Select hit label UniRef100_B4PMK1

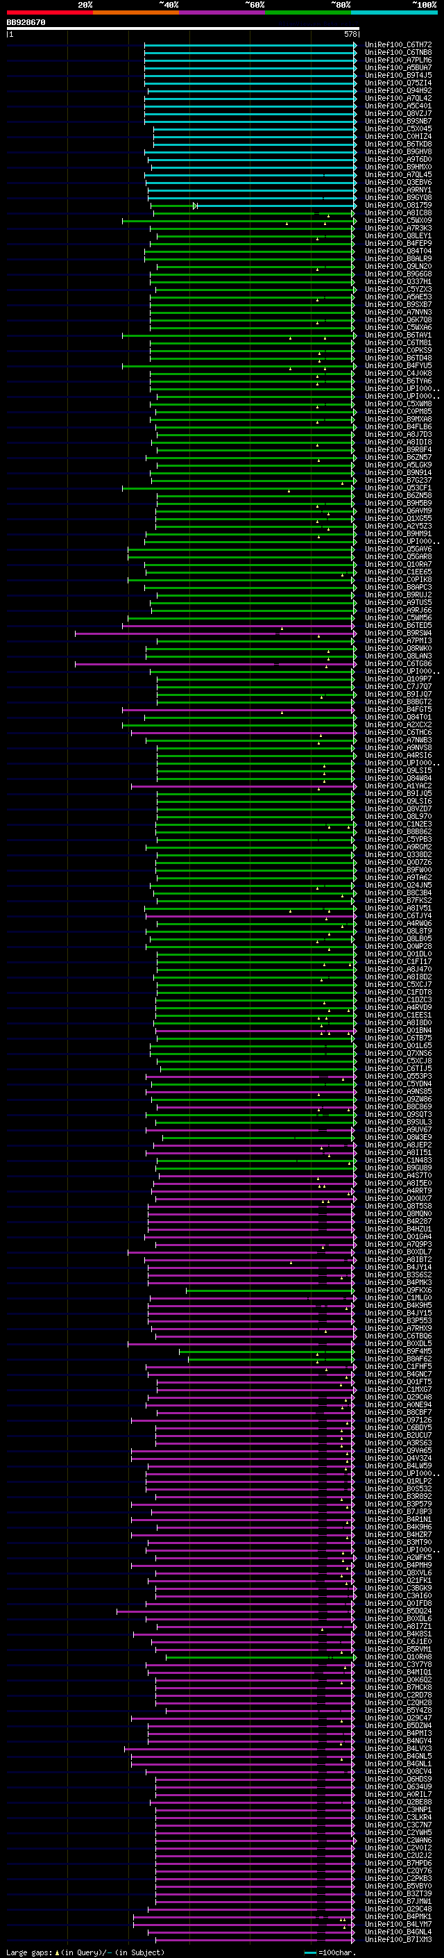point(398,1916)
